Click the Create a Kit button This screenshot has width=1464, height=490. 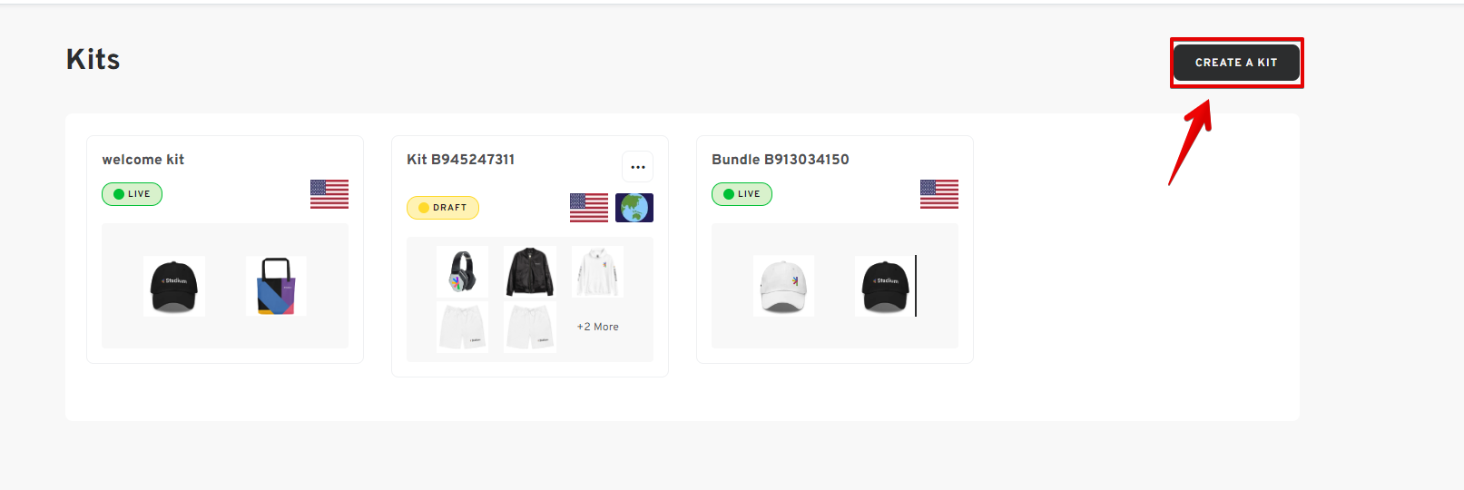click(x=1236, y=63)
